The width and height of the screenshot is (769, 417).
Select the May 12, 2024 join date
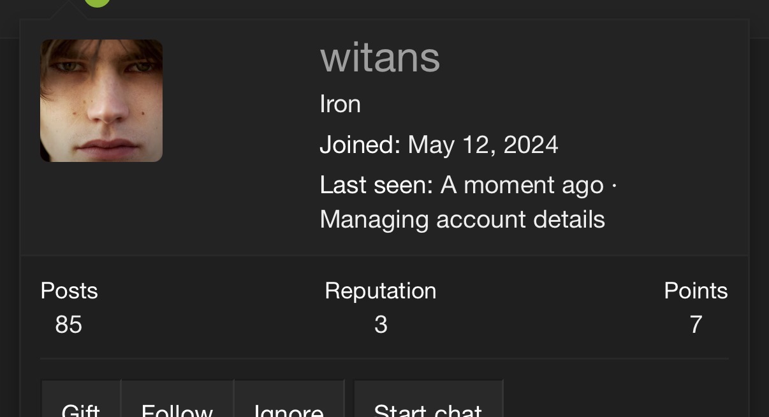[483, 145]
